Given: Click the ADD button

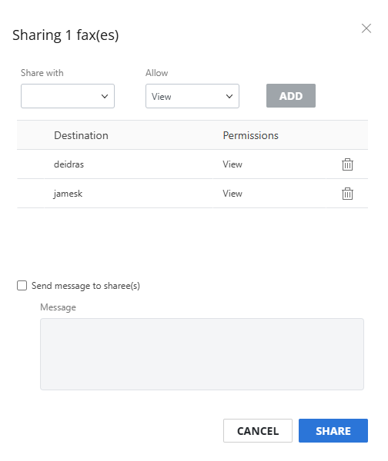Looking at the screenshot, I should point(291,96).
